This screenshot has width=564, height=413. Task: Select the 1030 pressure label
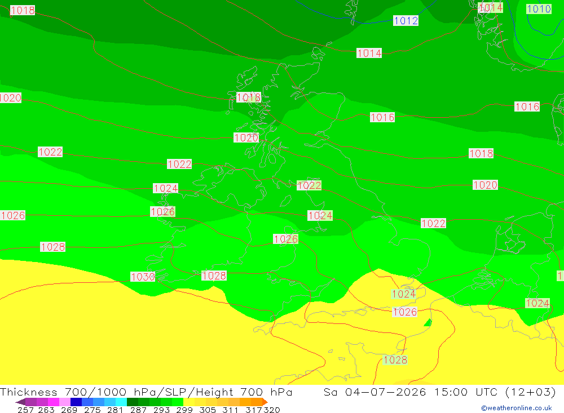click(x=143, y=277)
